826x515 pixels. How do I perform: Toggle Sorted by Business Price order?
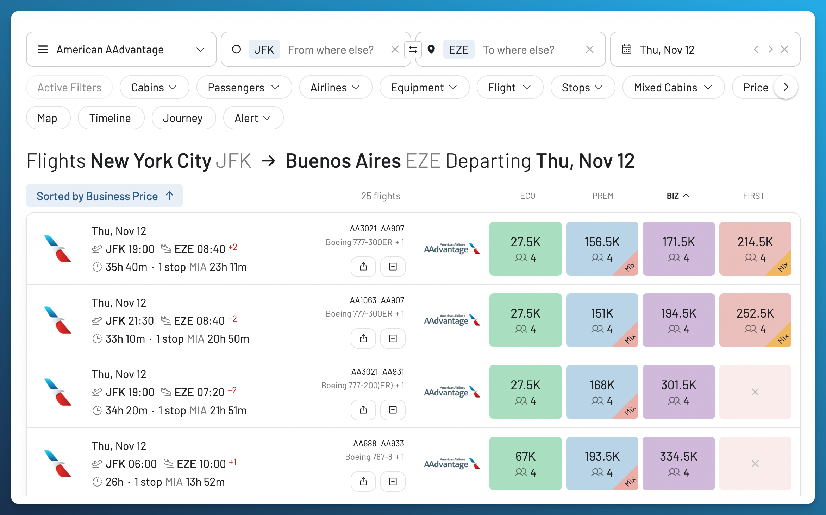coord(104,196)
